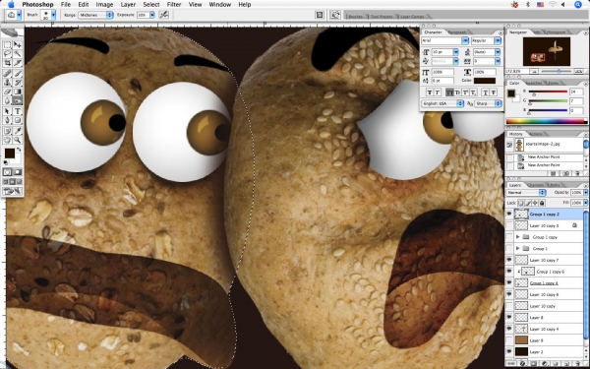
Task: Select the Crop tool
Action: coord(7,63)
